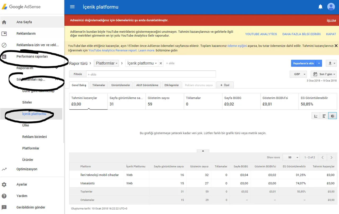
Task: Open Ürünler in the sidebar
Action: 28,160
